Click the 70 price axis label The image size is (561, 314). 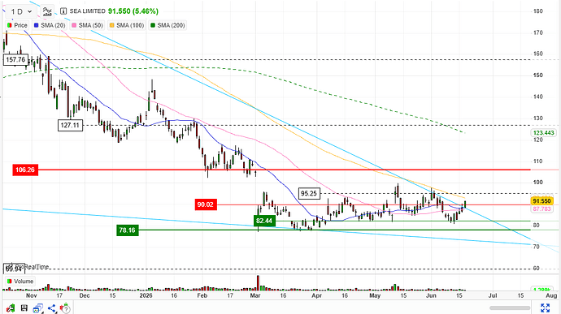pyautogui.click(x=537, y=247)
